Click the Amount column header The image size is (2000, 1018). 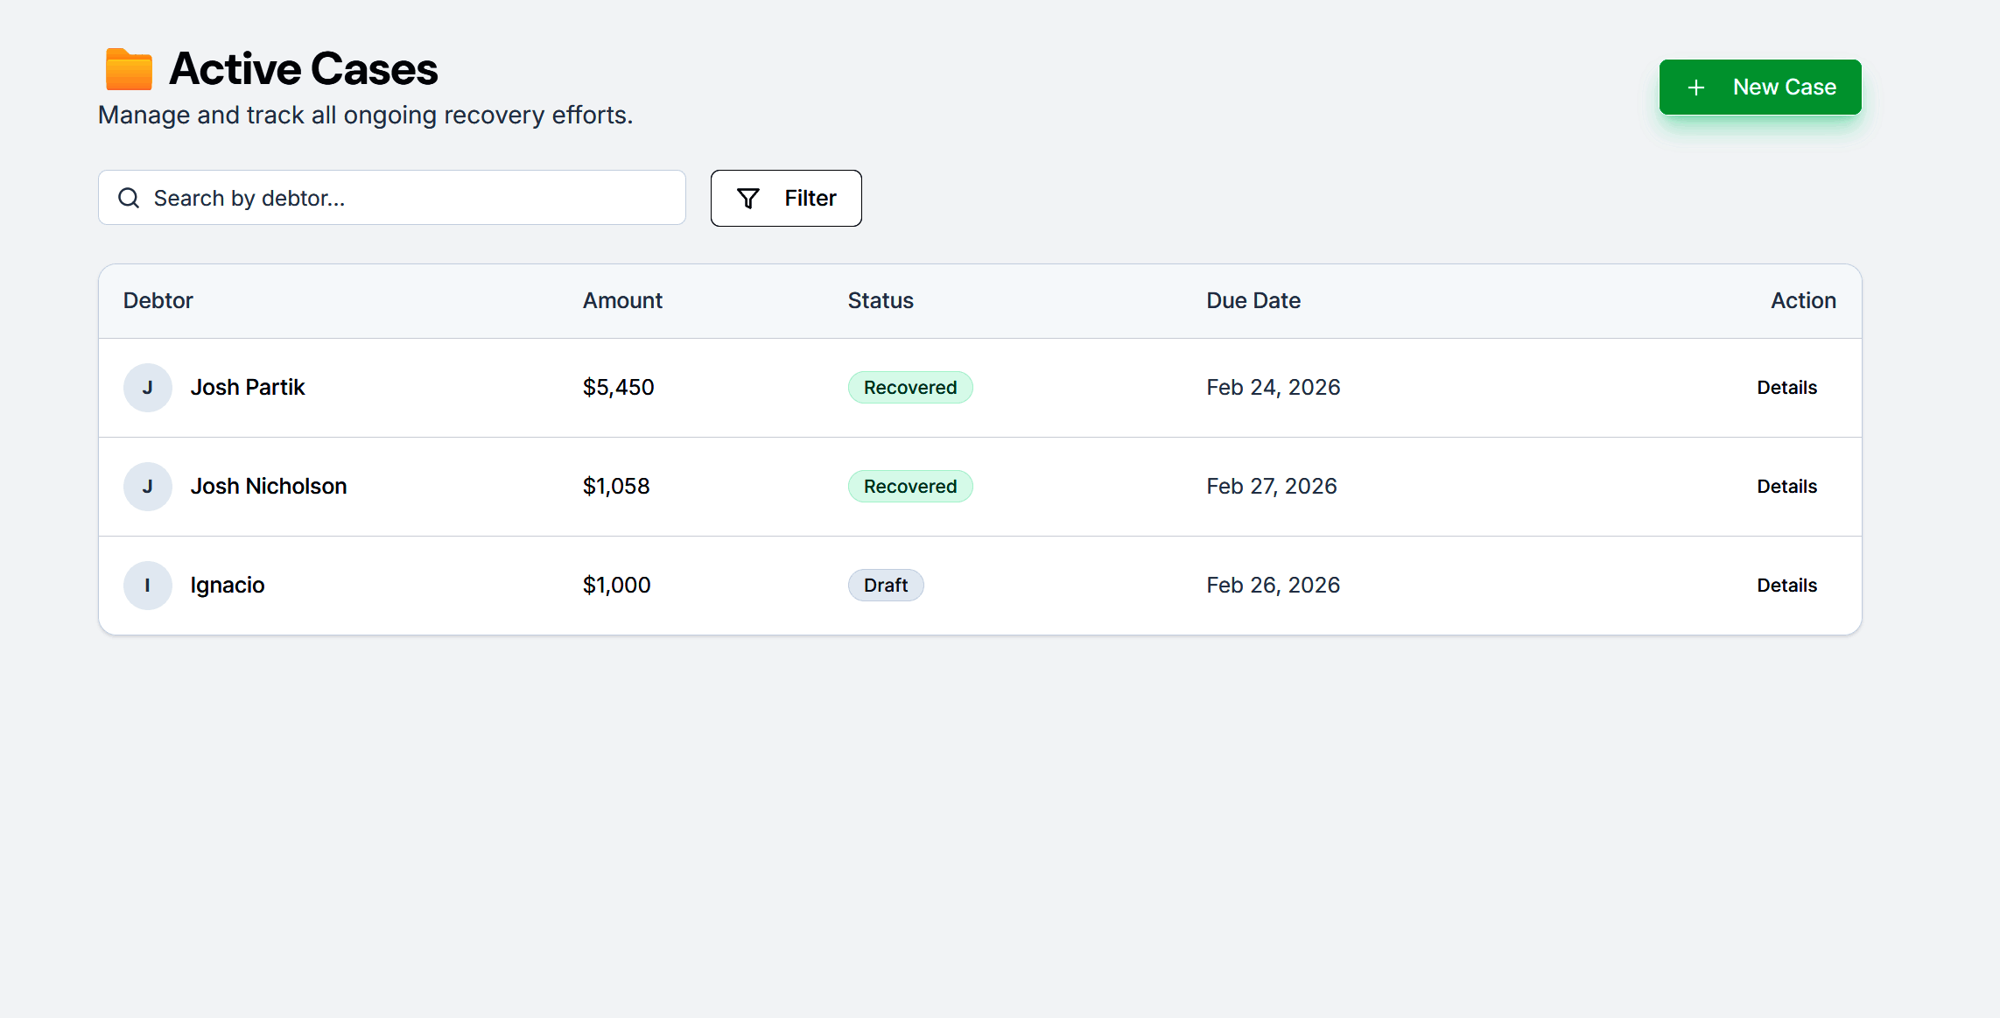pyautogui.click(x=622, y=301)
